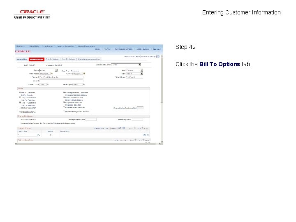Click the Sold To Selection link
The width and height of the screenshot is (296, 222).
coord(28,105)
